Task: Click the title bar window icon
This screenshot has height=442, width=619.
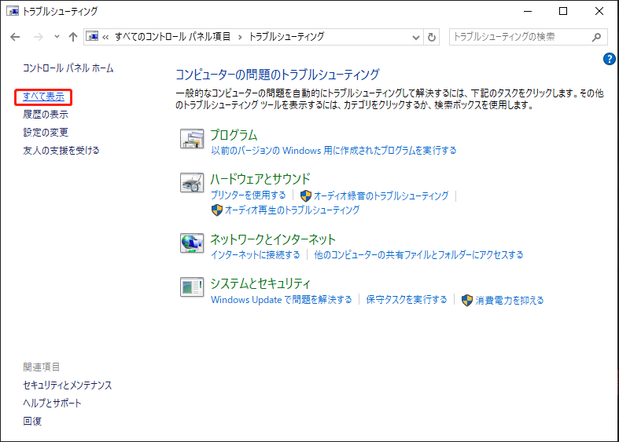Action: coord(13,11)
